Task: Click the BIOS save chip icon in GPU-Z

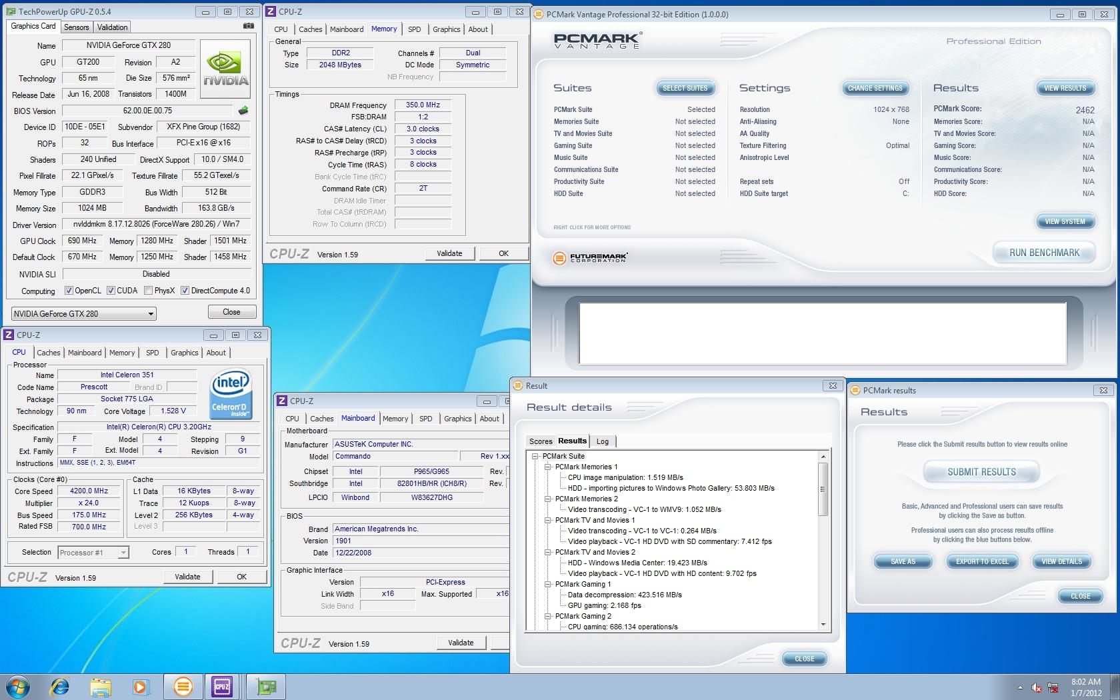Action: pyautogui.click(x=243, y=111)
